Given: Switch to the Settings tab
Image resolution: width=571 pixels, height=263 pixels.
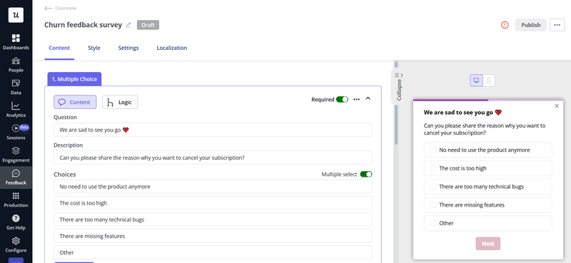Looking at the screenshot, I should coord(128,48).
